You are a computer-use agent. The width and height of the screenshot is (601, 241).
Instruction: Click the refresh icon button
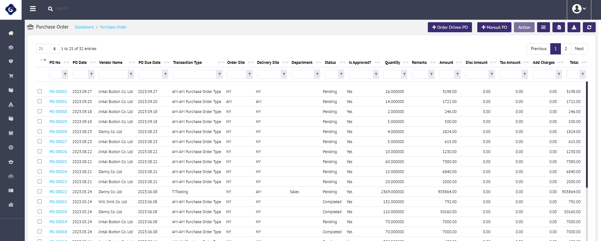pos(589,27)
